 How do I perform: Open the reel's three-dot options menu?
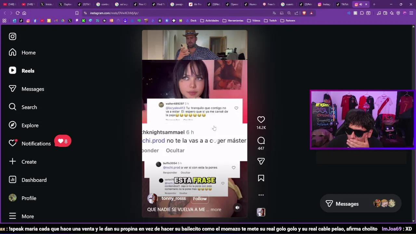point(261,195)
